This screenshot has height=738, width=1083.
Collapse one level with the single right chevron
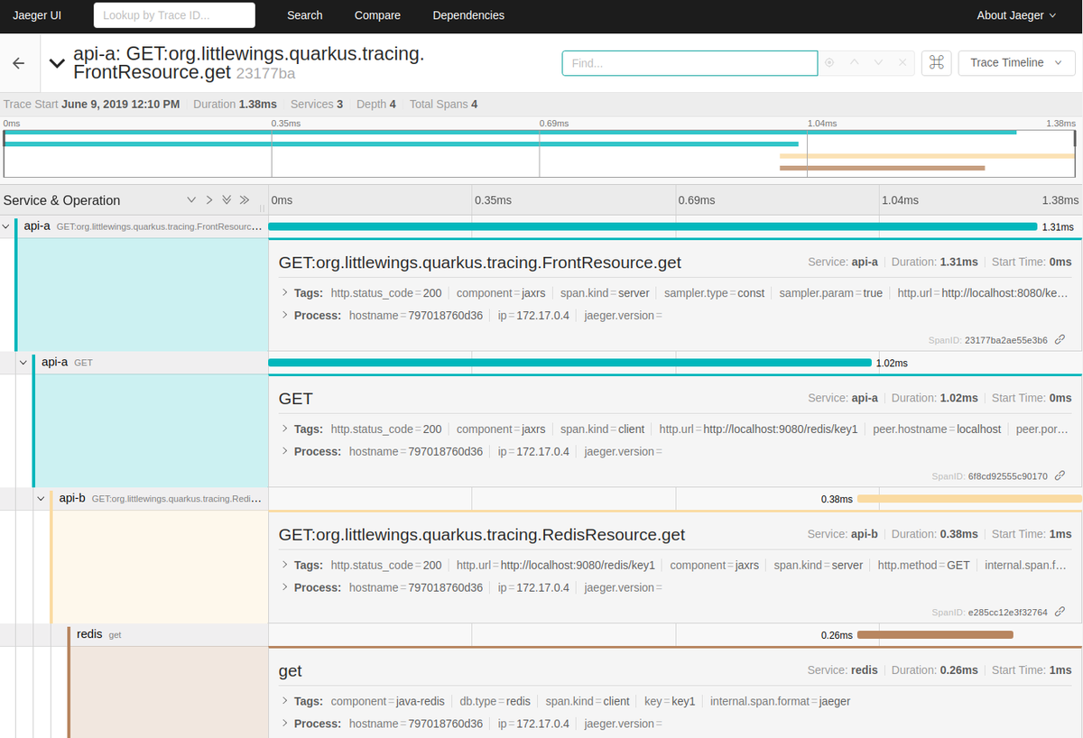tap(208, 200)
